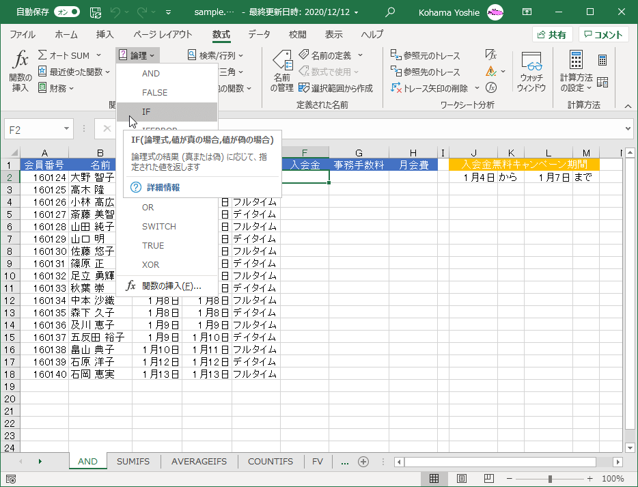Click the Search magnifier icon
Image resolution: width=638 pixels, height=487 pixels.
[x=390, y=12]
